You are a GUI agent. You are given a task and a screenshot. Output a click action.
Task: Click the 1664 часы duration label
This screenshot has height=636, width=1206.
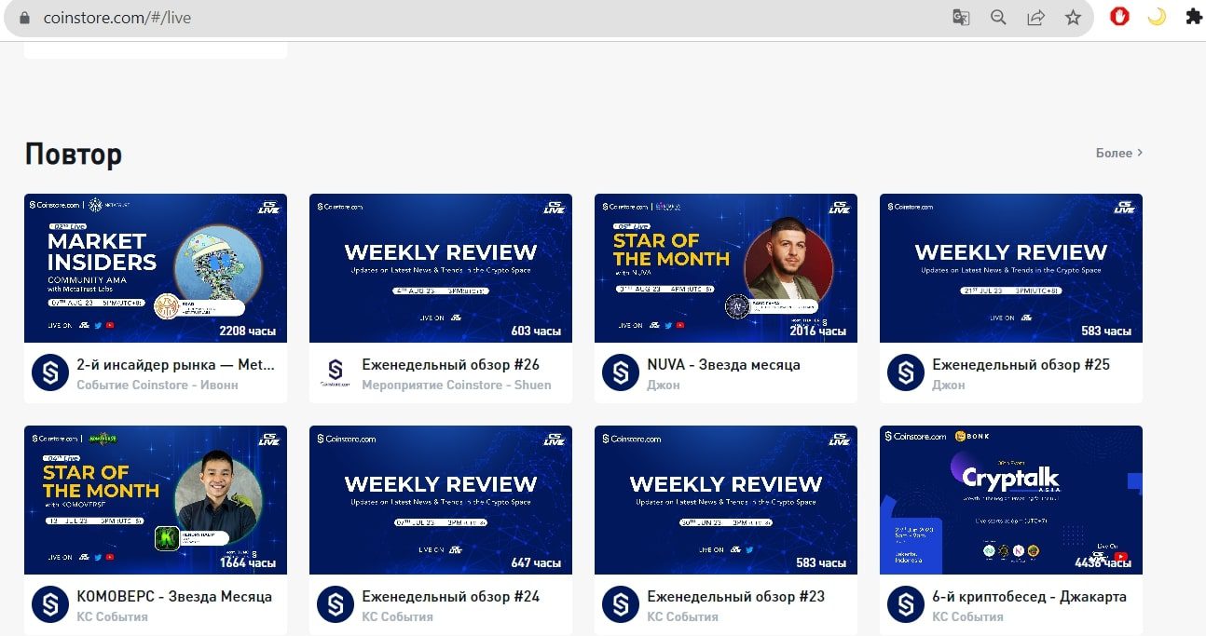pyautogui.click(x=248, y=562)
